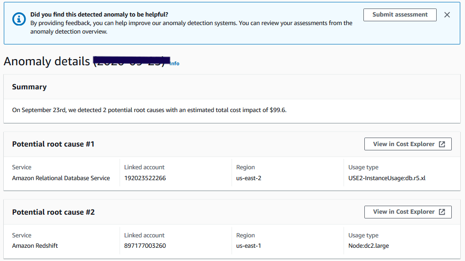Select region value us-east-2
The width and height of the screenshot is (465, 261).
pos(249,178)
